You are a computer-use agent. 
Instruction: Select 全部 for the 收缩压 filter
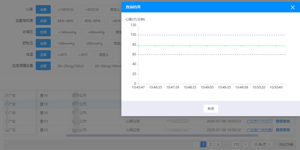[x=43, y=32]
